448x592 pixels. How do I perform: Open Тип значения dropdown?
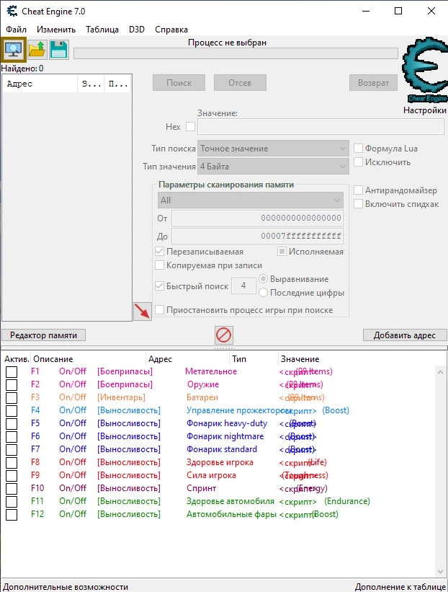click(x=273, y=167)
